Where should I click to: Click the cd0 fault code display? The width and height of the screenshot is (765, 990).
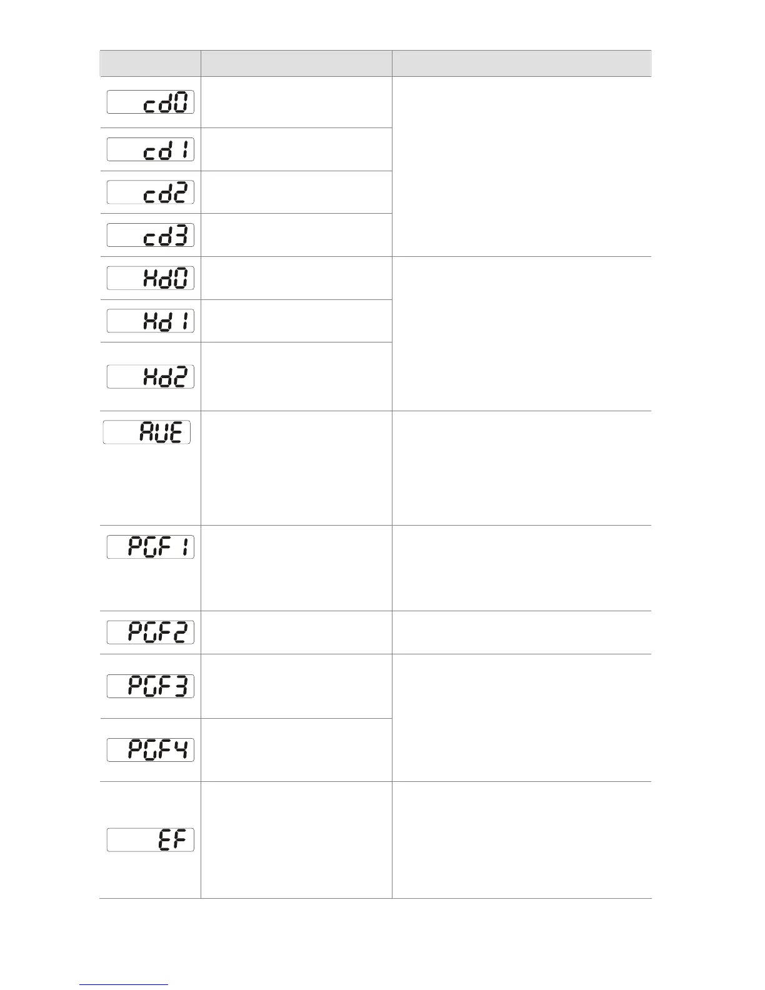point(150,102)
